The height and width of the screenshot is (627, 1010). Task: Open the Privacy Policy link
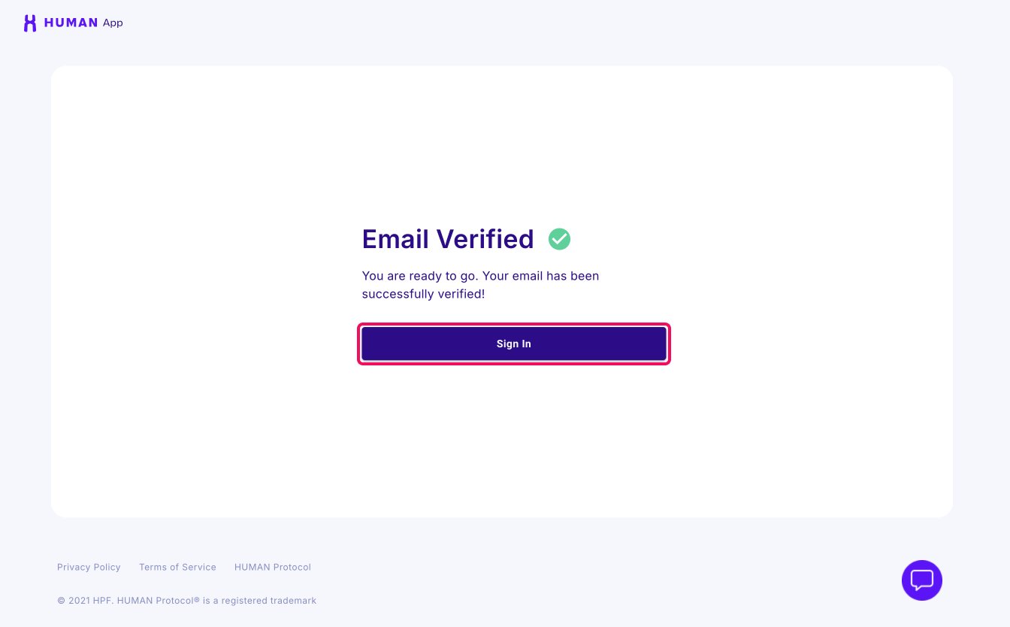89,568
